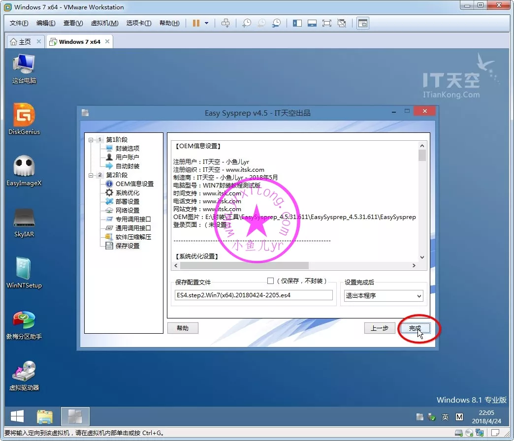
Task: Select the SkyIAR desktop icon
Action: coord(24,222)
